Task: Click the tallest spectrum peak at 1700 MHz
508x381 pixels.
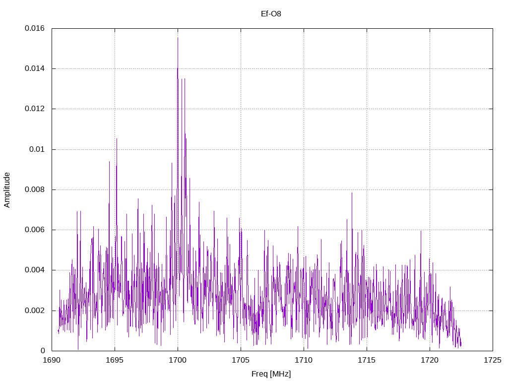Action: coord(178,38)
